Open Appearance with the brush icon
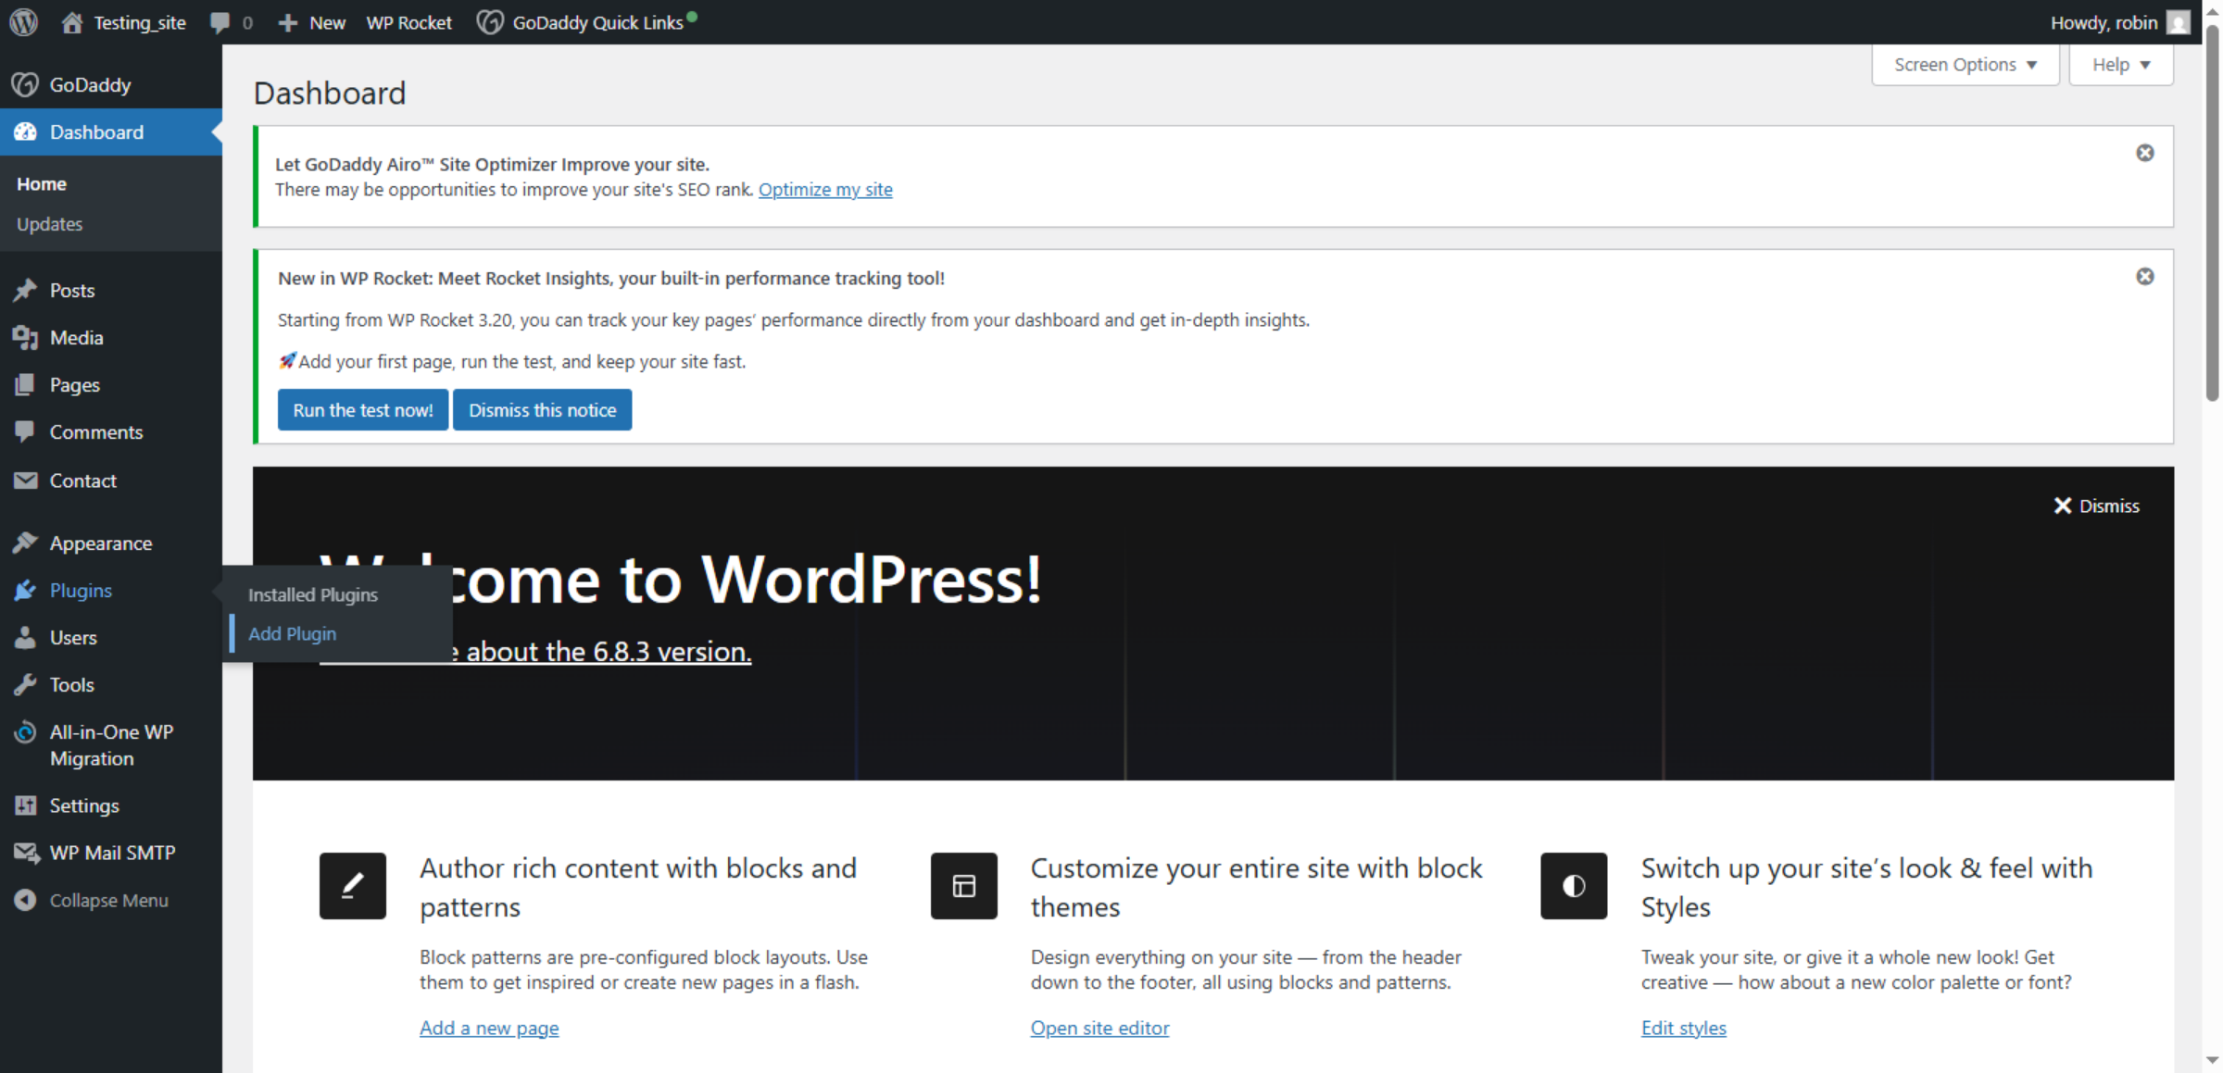 point(26,543)
